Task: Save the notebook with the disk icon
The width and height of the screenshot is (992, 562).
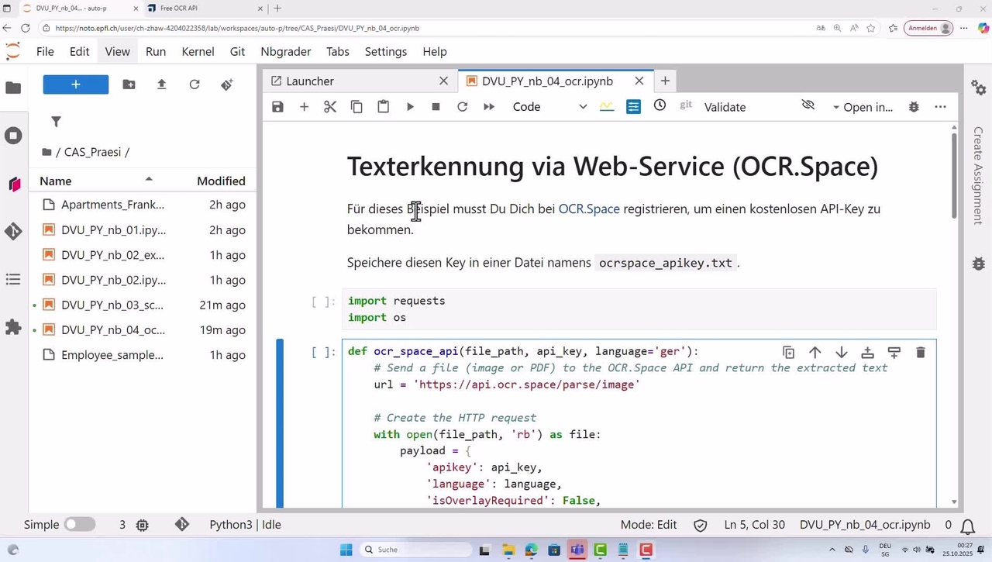Action: [277, 107]
